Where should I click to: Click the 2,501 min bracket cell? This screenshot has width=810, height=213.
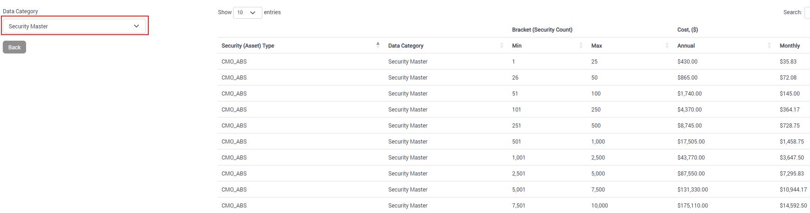[518, 174]
